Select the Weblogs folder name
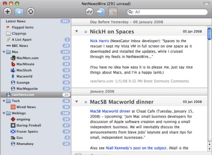Screen dimensions: 212x155 click(19, 113)
